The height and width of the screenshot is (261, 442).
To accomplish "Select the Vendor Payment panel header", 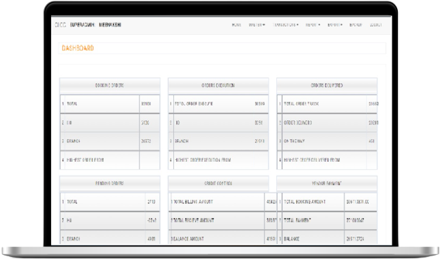I will click(x=327, y=184).
